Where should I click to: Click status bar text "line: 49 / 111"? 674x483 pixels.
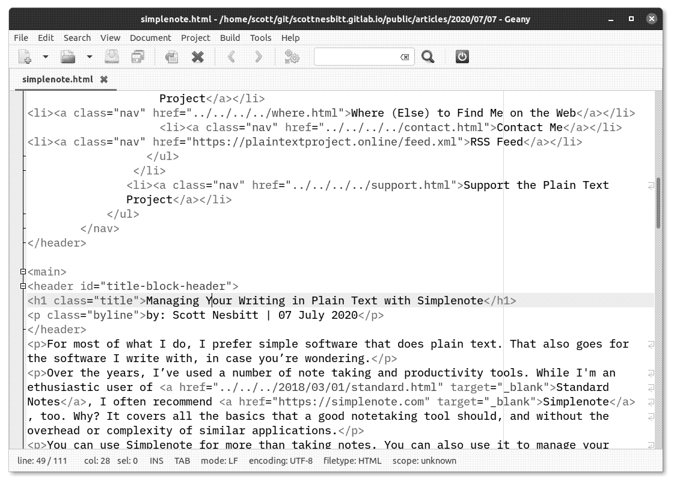coord(42,461)
